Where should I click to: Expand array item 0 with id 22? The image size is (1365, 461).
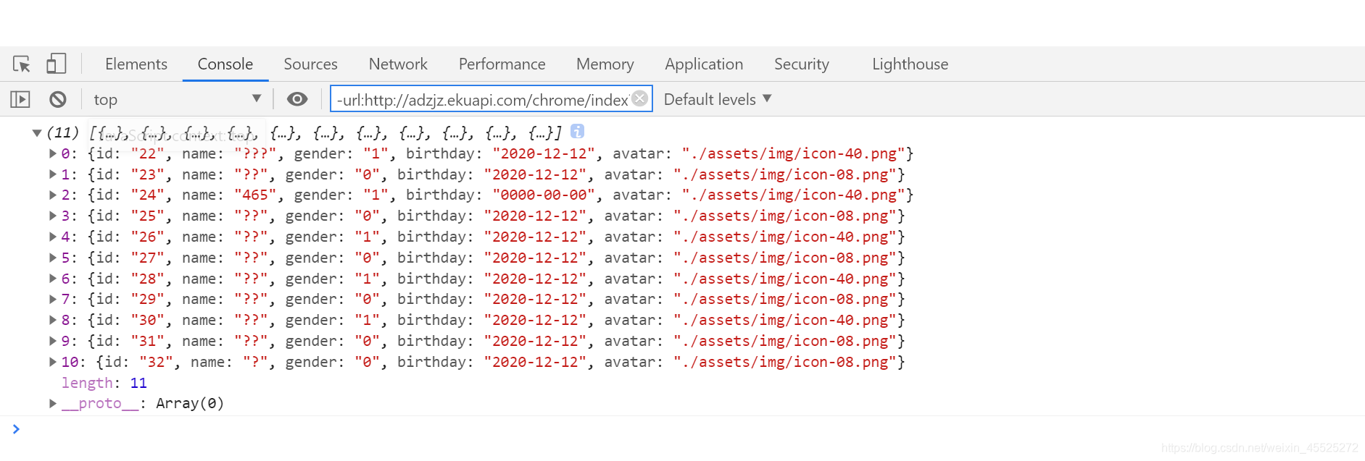pos(53,153)
